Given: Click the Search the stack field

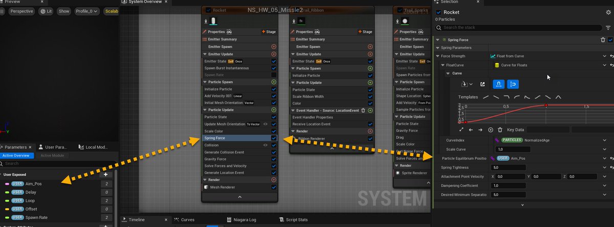Looking at the screenshot, I should tap(518, 28).
